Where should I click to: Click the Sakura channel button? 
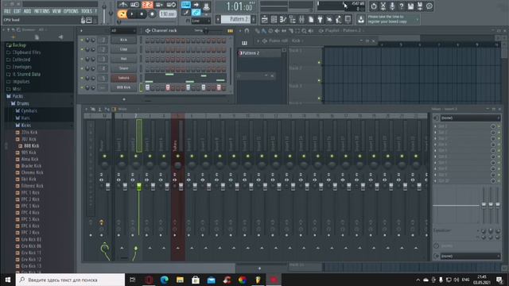123,78
